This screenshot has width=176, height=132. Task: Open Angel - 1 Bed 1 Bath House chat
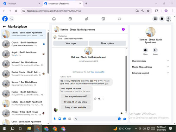[24, 54]
